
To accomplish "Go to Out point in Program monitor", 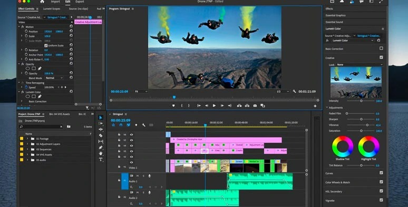I will pyautogui.click(x=229, y=105).
